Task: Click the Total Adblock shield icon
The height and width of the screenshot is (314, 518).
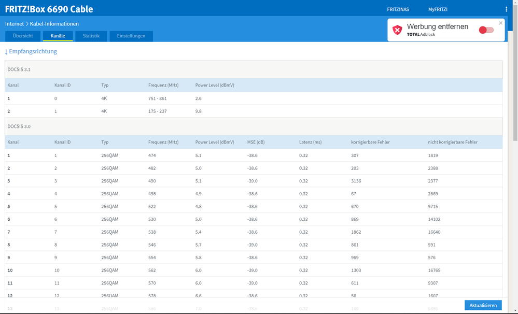Action: point(397,30)
